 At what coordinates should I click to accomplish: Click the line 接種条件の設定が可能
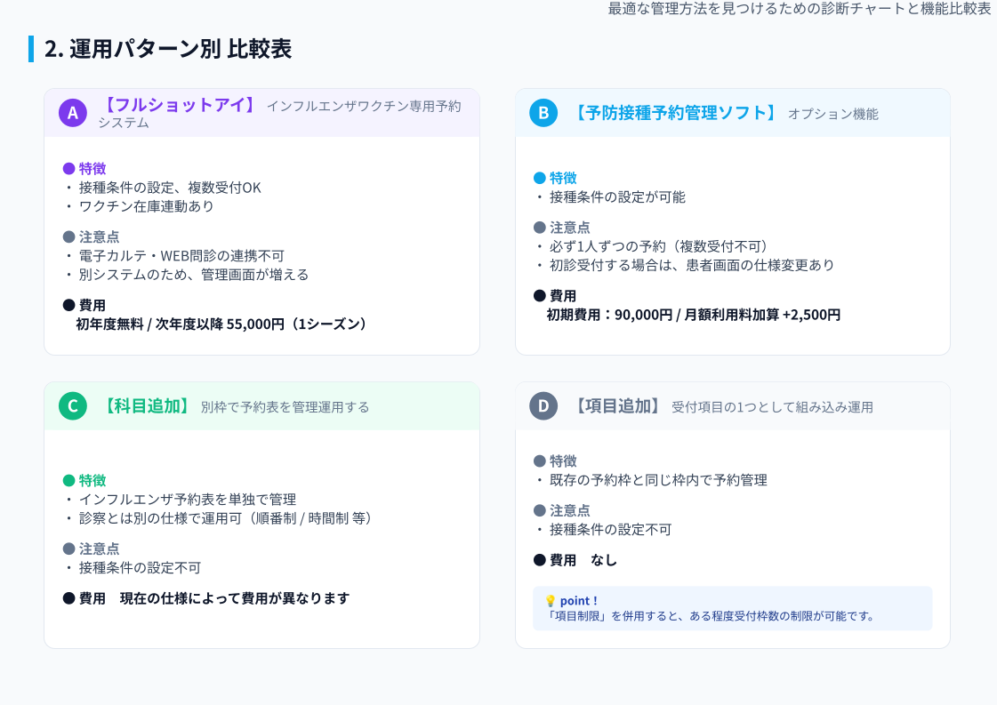tap(617, 197)
